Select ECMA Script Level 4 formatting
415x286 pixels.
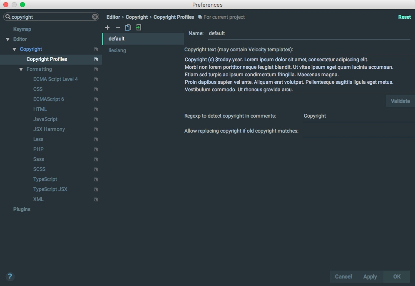(x=55, y=79)
